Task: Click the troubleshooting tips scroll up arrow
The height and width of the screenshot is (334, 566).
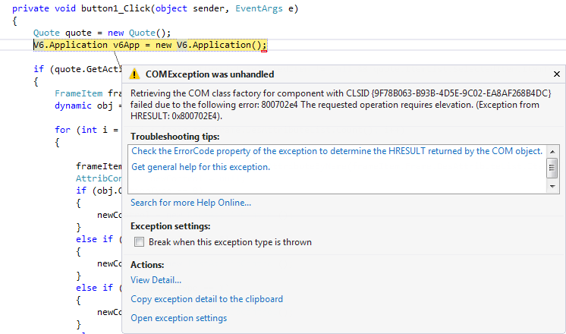Action: click(552, 152)
